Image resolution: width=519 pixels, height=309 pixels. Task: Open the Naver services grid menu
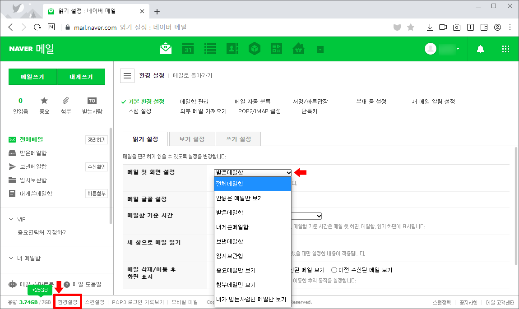point(505,49)
